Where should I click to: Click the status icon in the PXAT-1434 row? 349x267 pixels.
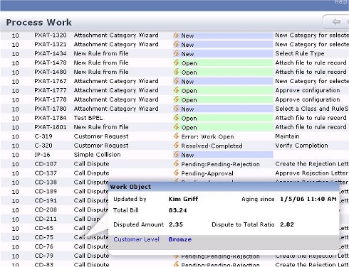tap(176, 53)
